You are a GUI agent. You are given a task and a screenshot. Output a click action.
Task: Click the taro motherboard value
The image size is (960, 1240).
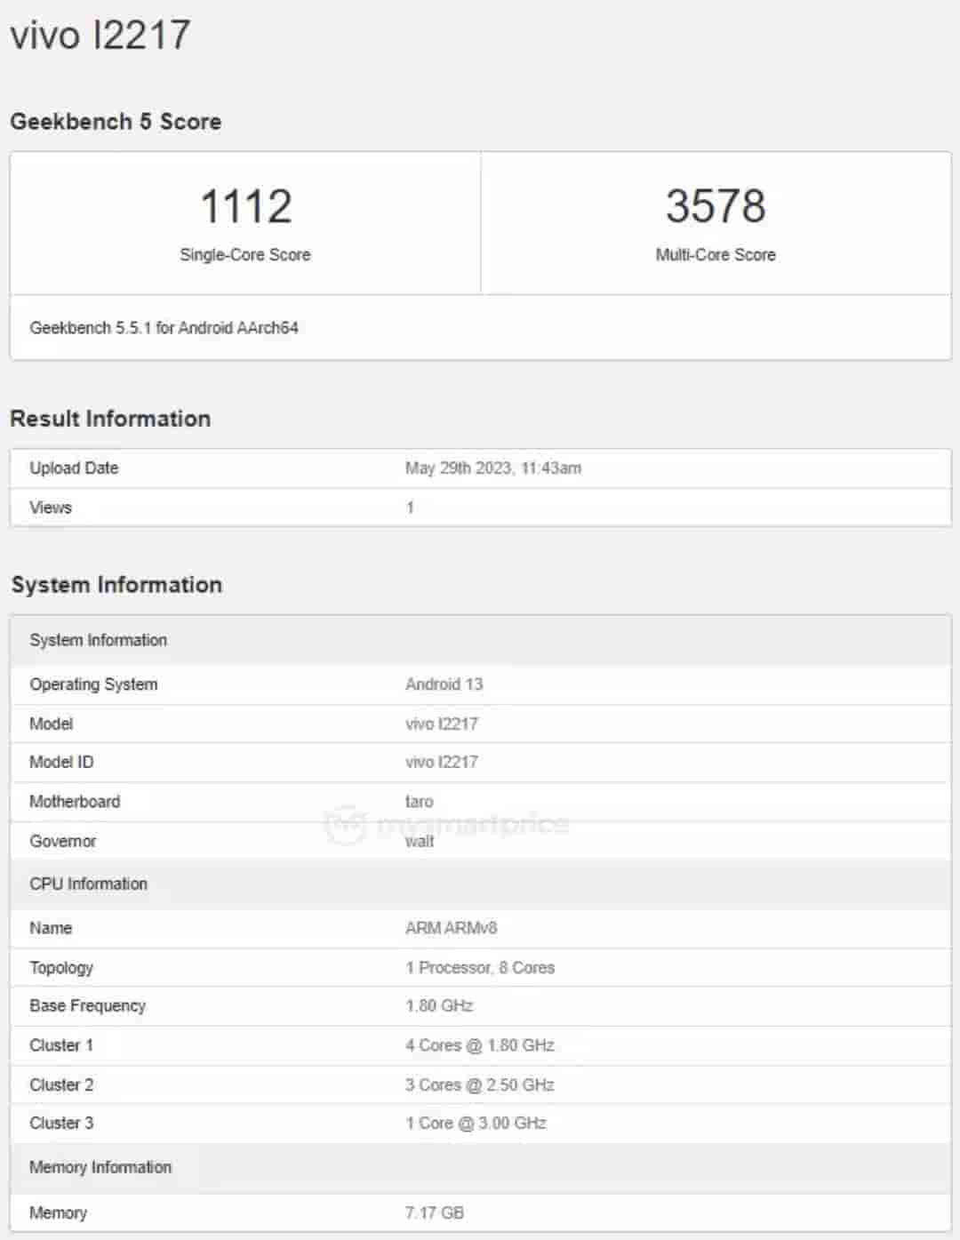419,802
